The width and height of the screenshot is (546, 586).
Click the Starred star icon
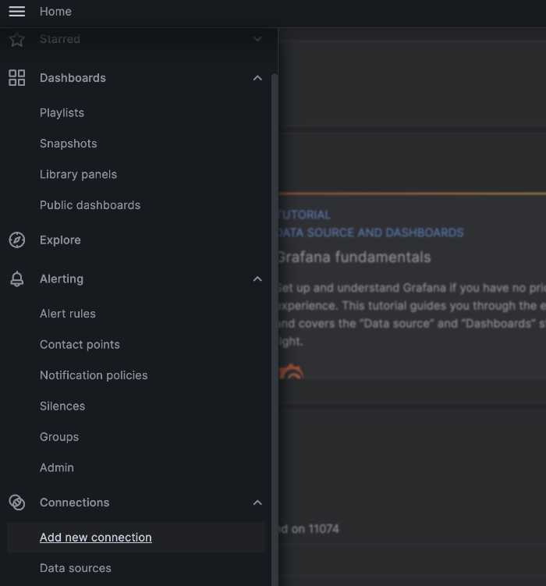(17, 39)
